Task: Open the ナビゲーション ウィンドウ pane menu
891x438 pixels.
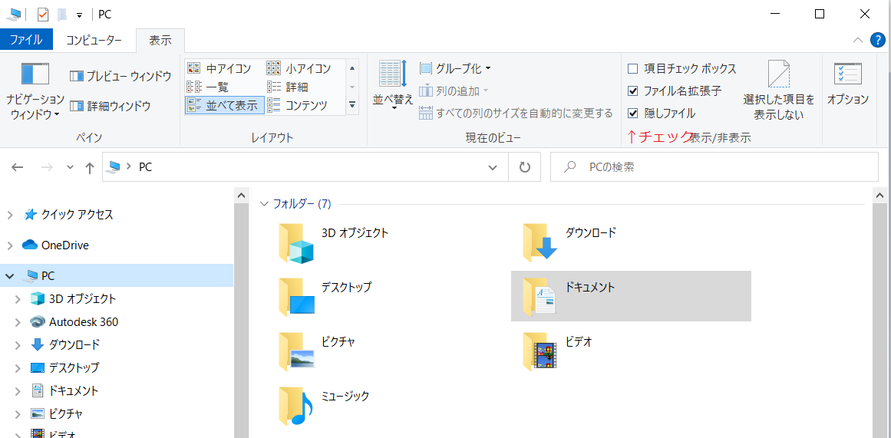Action: point(35,92)
